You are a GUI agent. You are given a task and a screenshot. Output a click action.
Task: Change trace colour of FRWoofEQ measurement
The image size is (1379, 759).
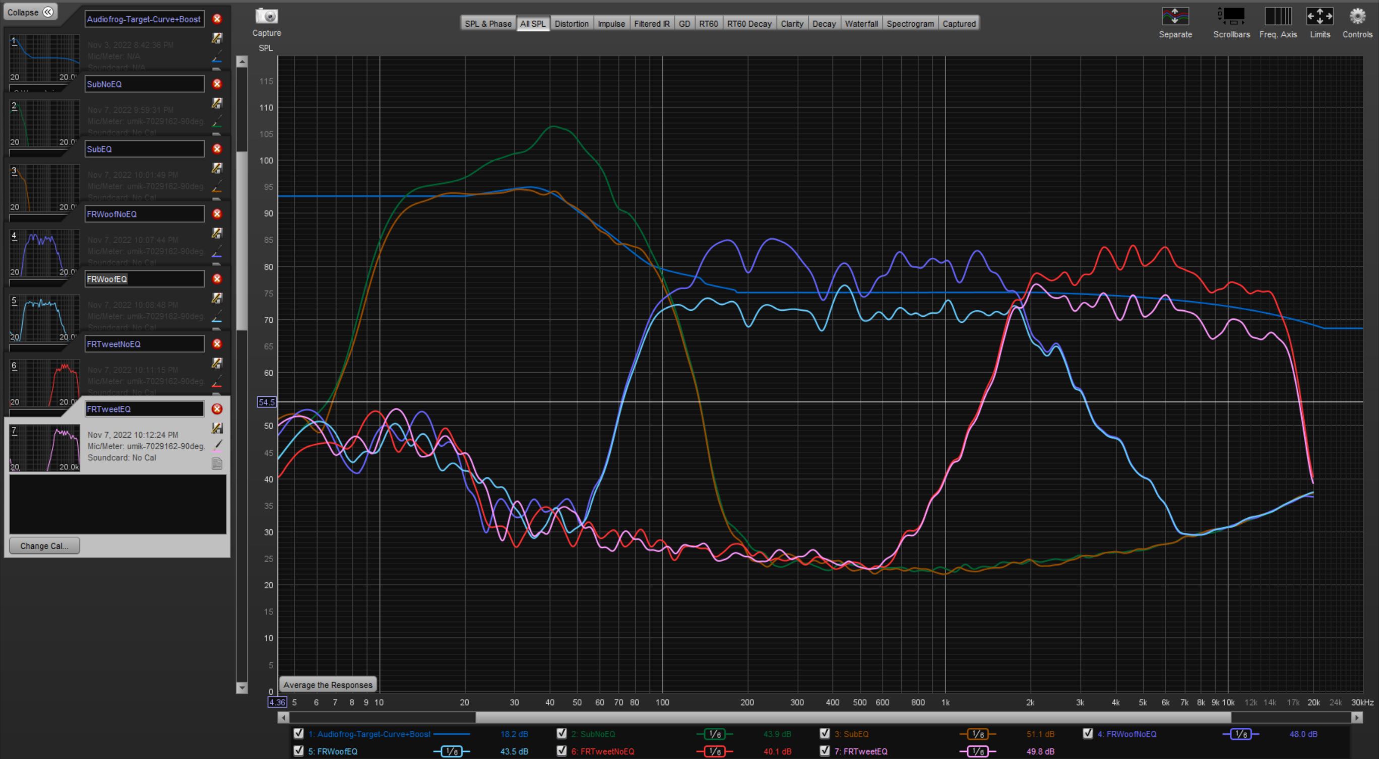[217, 316]
